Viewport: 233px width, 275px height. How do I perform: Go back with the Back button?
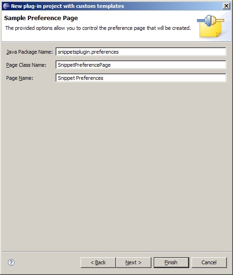(98, 262)
